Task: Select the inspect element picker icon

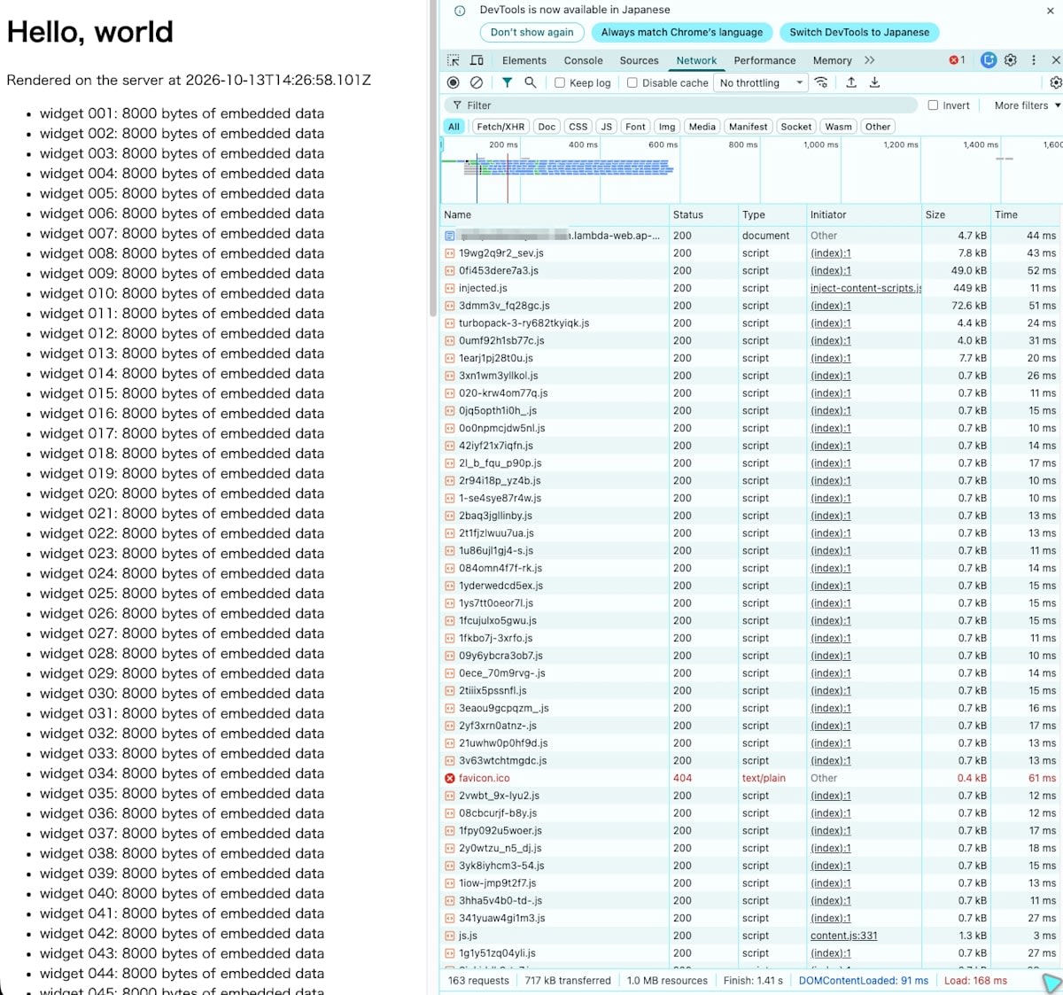Action: [x=454, y=60]
